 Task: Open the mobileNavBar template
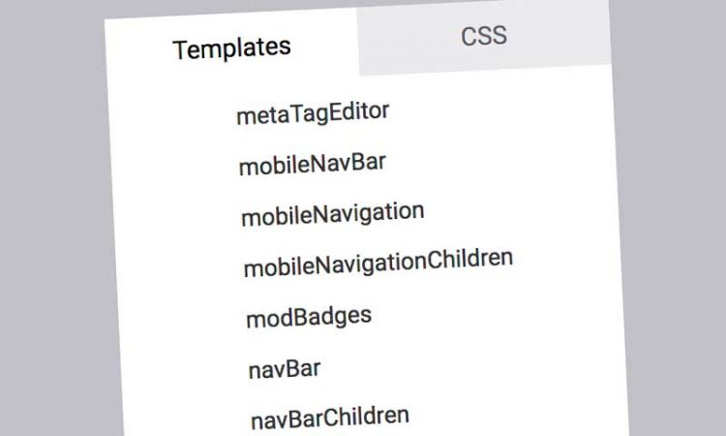pyautogui.click(x=313, y=163)
